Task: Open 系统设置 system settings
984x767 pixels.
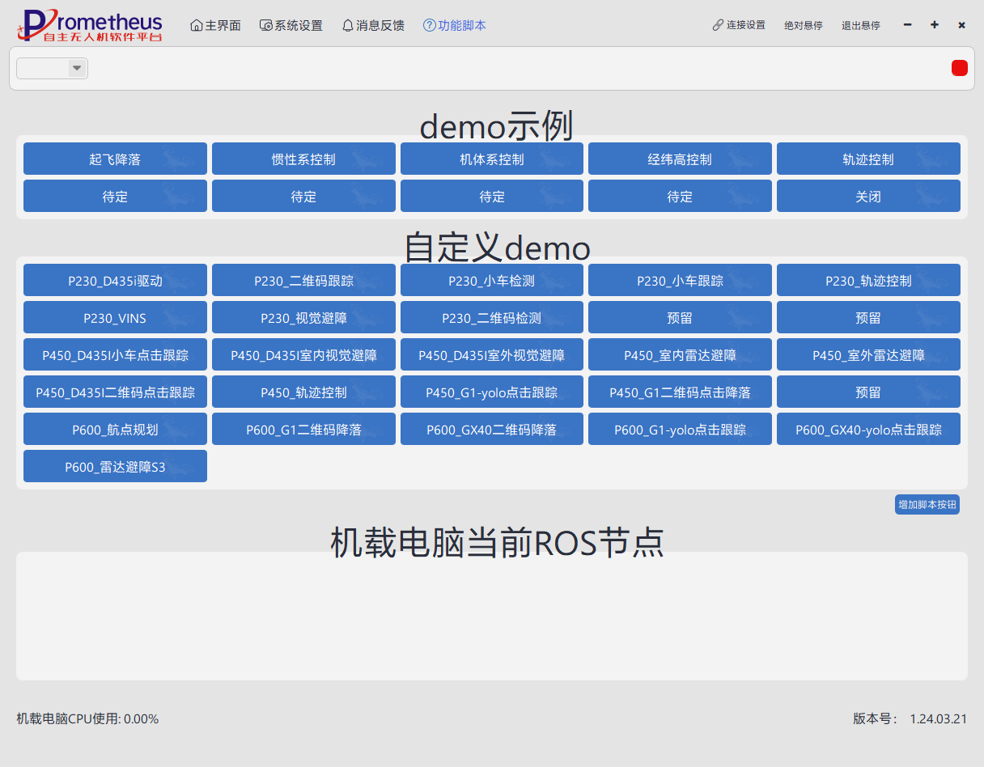Action: [291, 26]
